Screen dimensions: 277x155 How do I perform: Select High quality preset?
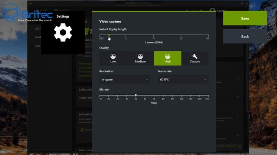167,59
